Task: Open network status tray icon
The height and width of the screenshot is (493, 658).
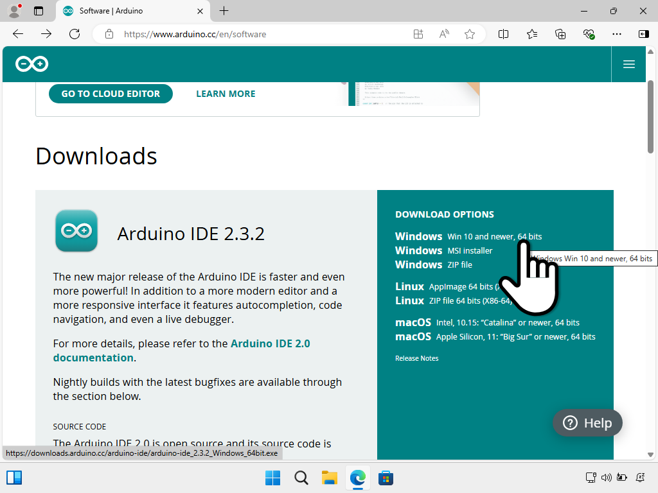Action: coord(591,478)
